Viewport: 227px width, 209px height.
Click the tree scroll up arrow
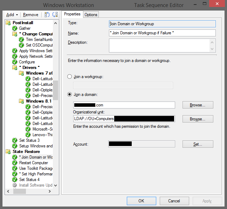point(55,23)
